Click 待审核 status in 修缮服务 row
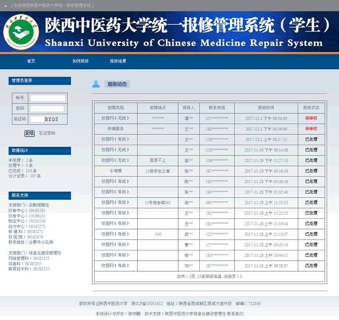The image size is (339, 320). pos(311,129)
